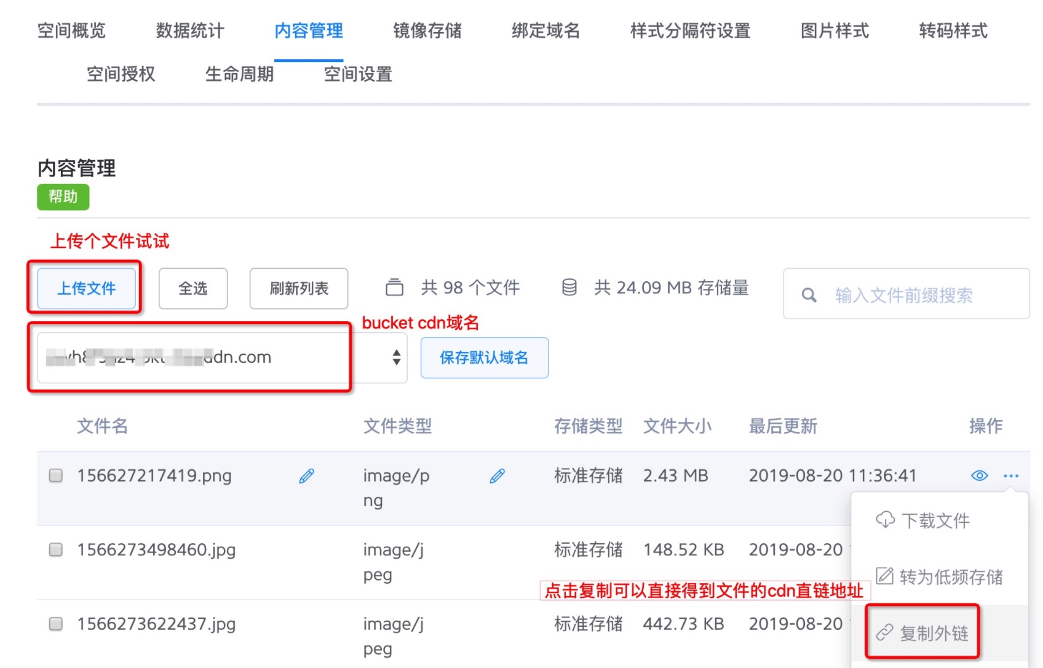The height and width of the screenshot is (668, 1043).
Task: Click file name 156627217419.png
Action: (154, 475)
